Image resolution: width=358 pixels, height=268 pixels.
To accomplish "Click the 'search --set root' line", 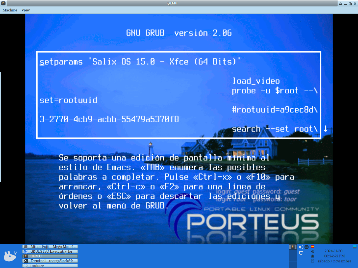I will (275, 129).
